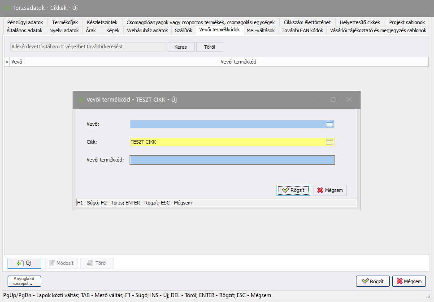434x302 pixels.
Task: Open the Cikk field lookup icon
Action: tap(330, 142)
